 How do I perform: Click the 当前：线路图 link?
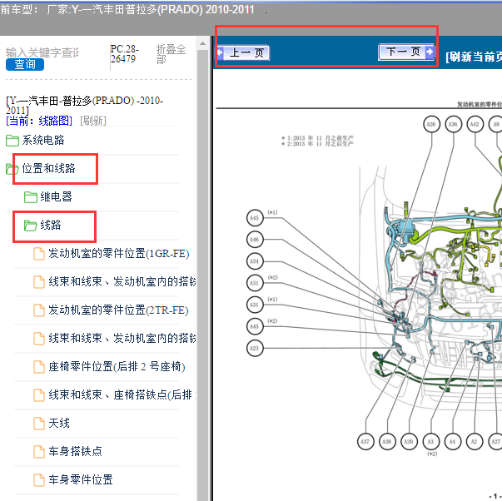click(39, 121)
